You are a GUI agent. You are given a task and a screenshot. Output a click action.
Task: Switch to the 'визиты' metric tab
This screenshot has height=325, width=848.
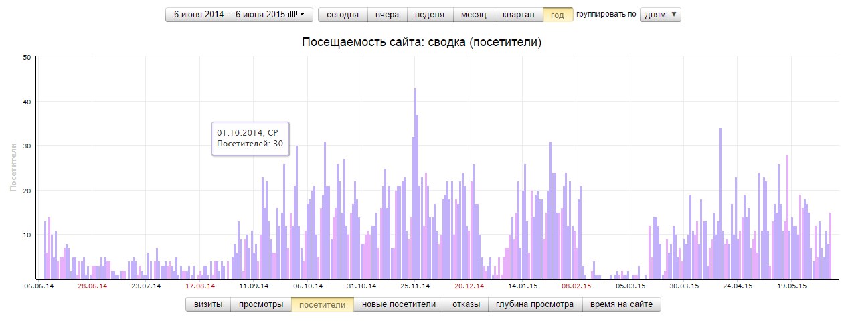[x=208, y=304]
